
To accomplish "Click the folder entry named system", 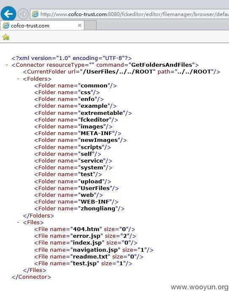I will click(73, 168).
